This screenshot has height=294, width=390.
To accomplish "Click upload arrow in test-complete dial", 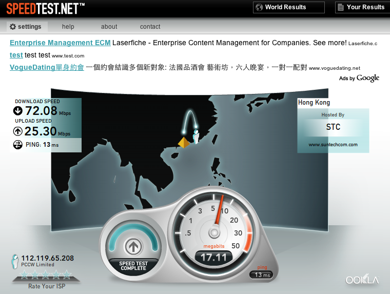I will [x=133, y=247].
